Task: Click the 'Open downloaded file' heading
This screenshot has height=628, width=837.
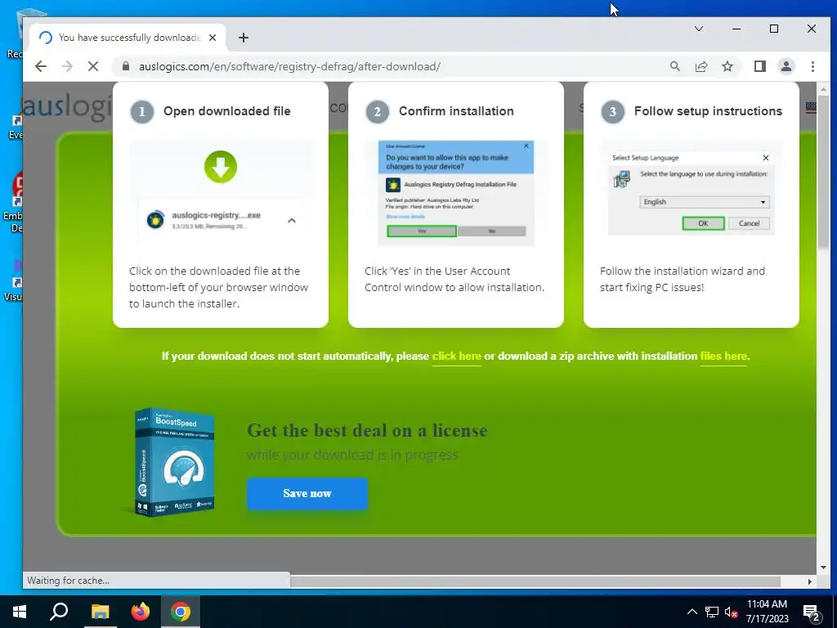Action: (227, 111)
